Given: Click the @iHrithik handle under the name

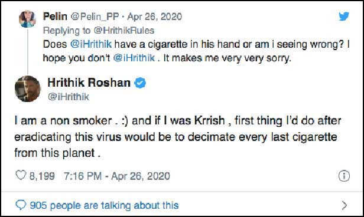Looking at the screenshot, I should pyautogui.click(x=69, y=97).
